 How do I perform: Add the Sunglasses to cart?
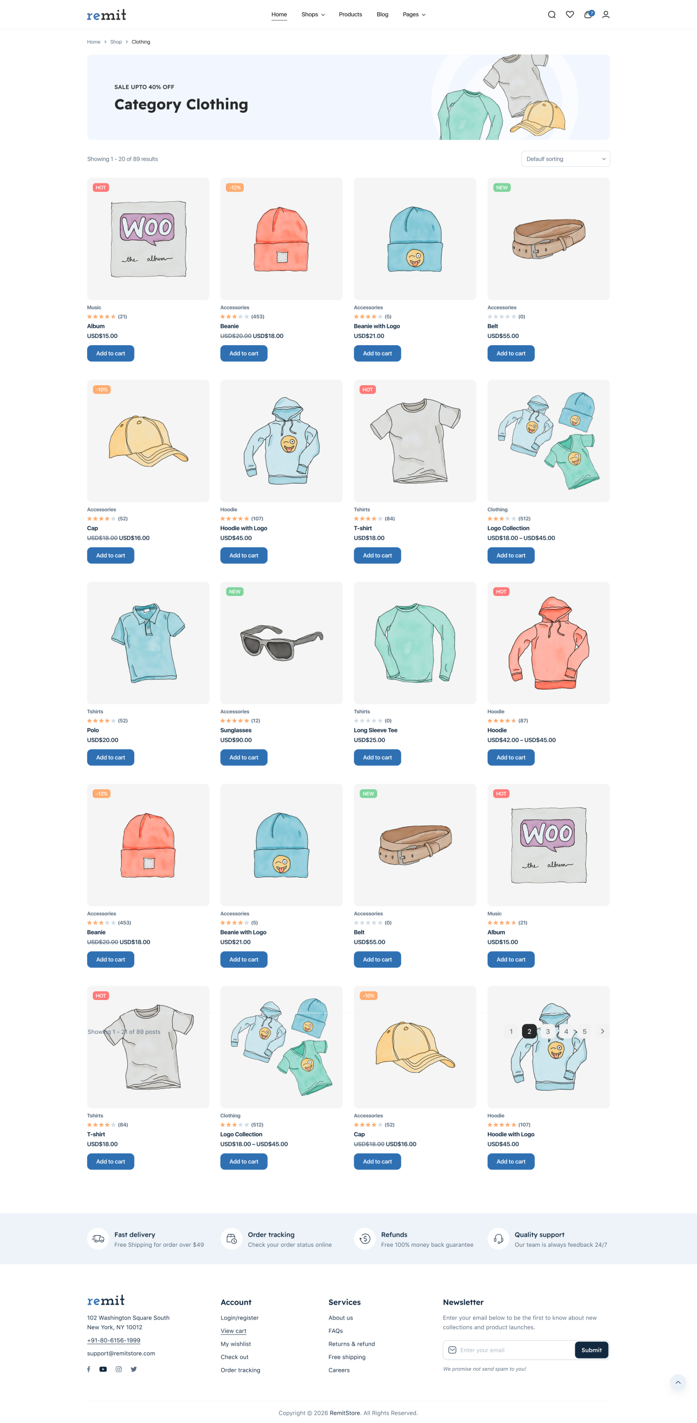click(x=244, y=758)
